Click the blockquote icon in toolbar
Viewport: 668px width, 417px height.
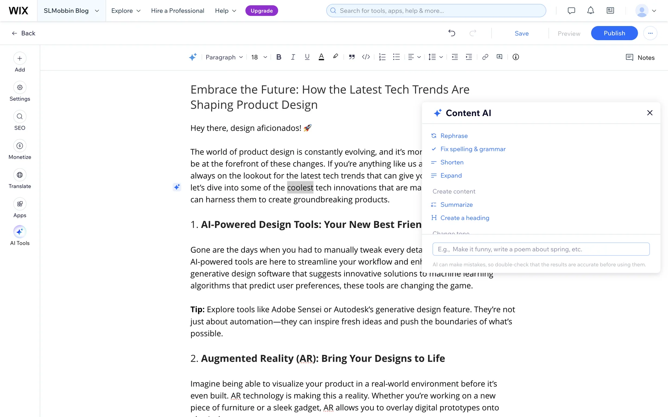(x=352, y=57)
